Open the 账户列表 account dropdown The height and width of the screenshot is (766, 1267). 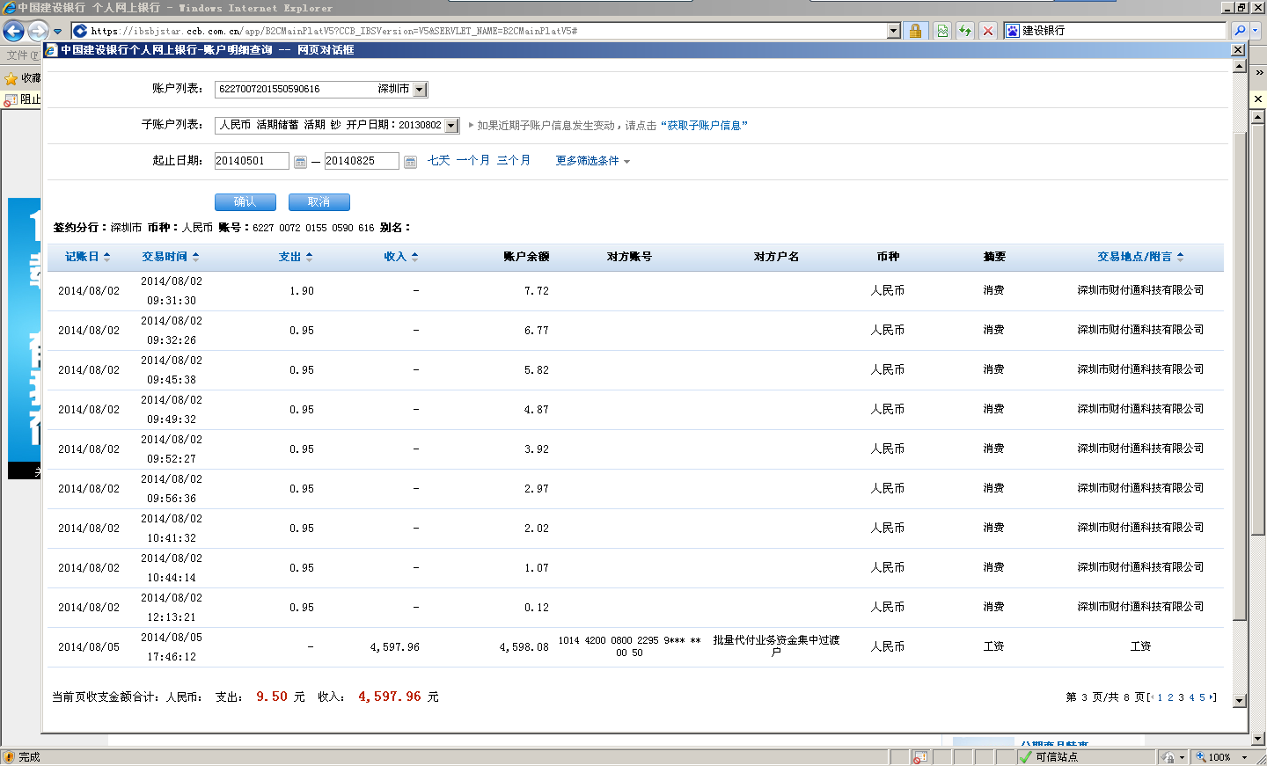420,90
